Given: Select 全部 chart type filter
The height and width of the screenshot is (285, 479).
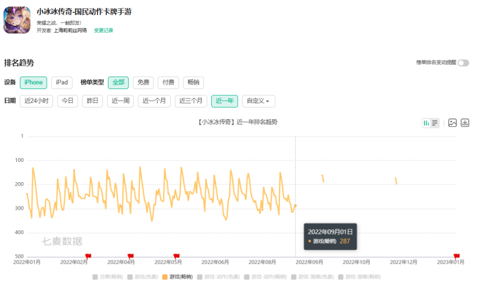Looking at the screenshot, I should point(118,83).
